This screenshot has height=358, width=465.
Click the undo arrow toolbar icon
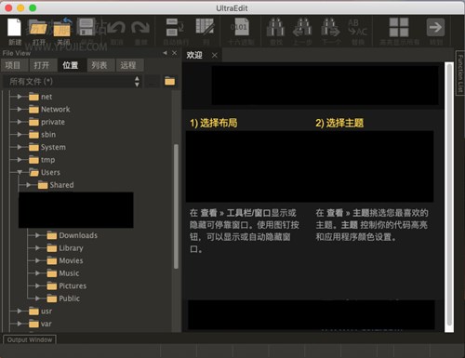click(x=116, y=27)
